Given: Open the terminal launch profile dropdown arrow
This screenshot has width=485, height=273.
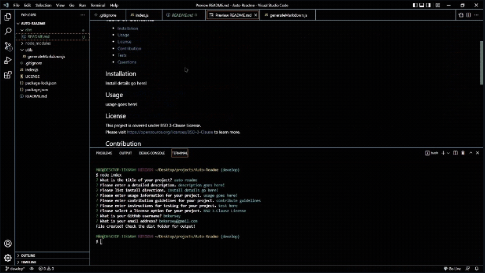Looking at the screenshot, I should click(x=448, y=153).
